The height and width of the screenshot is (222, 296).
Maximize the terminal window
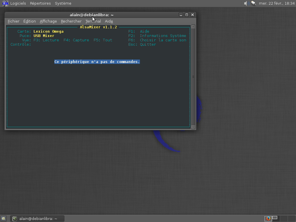click(187, 15)
